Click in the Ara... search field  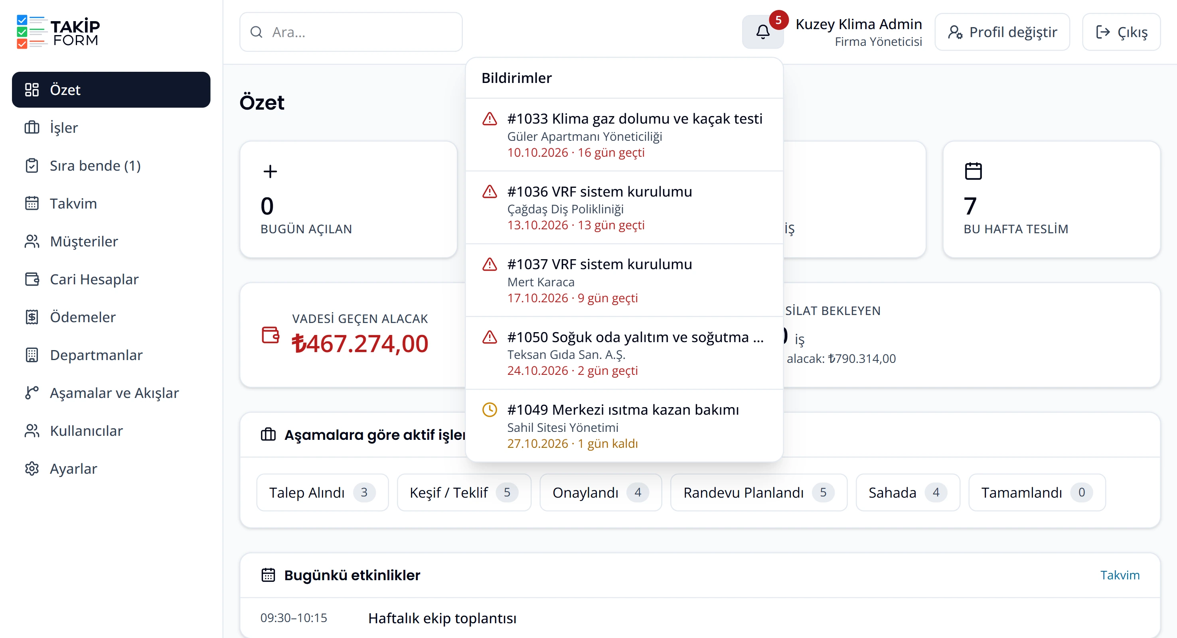[351, 32]
